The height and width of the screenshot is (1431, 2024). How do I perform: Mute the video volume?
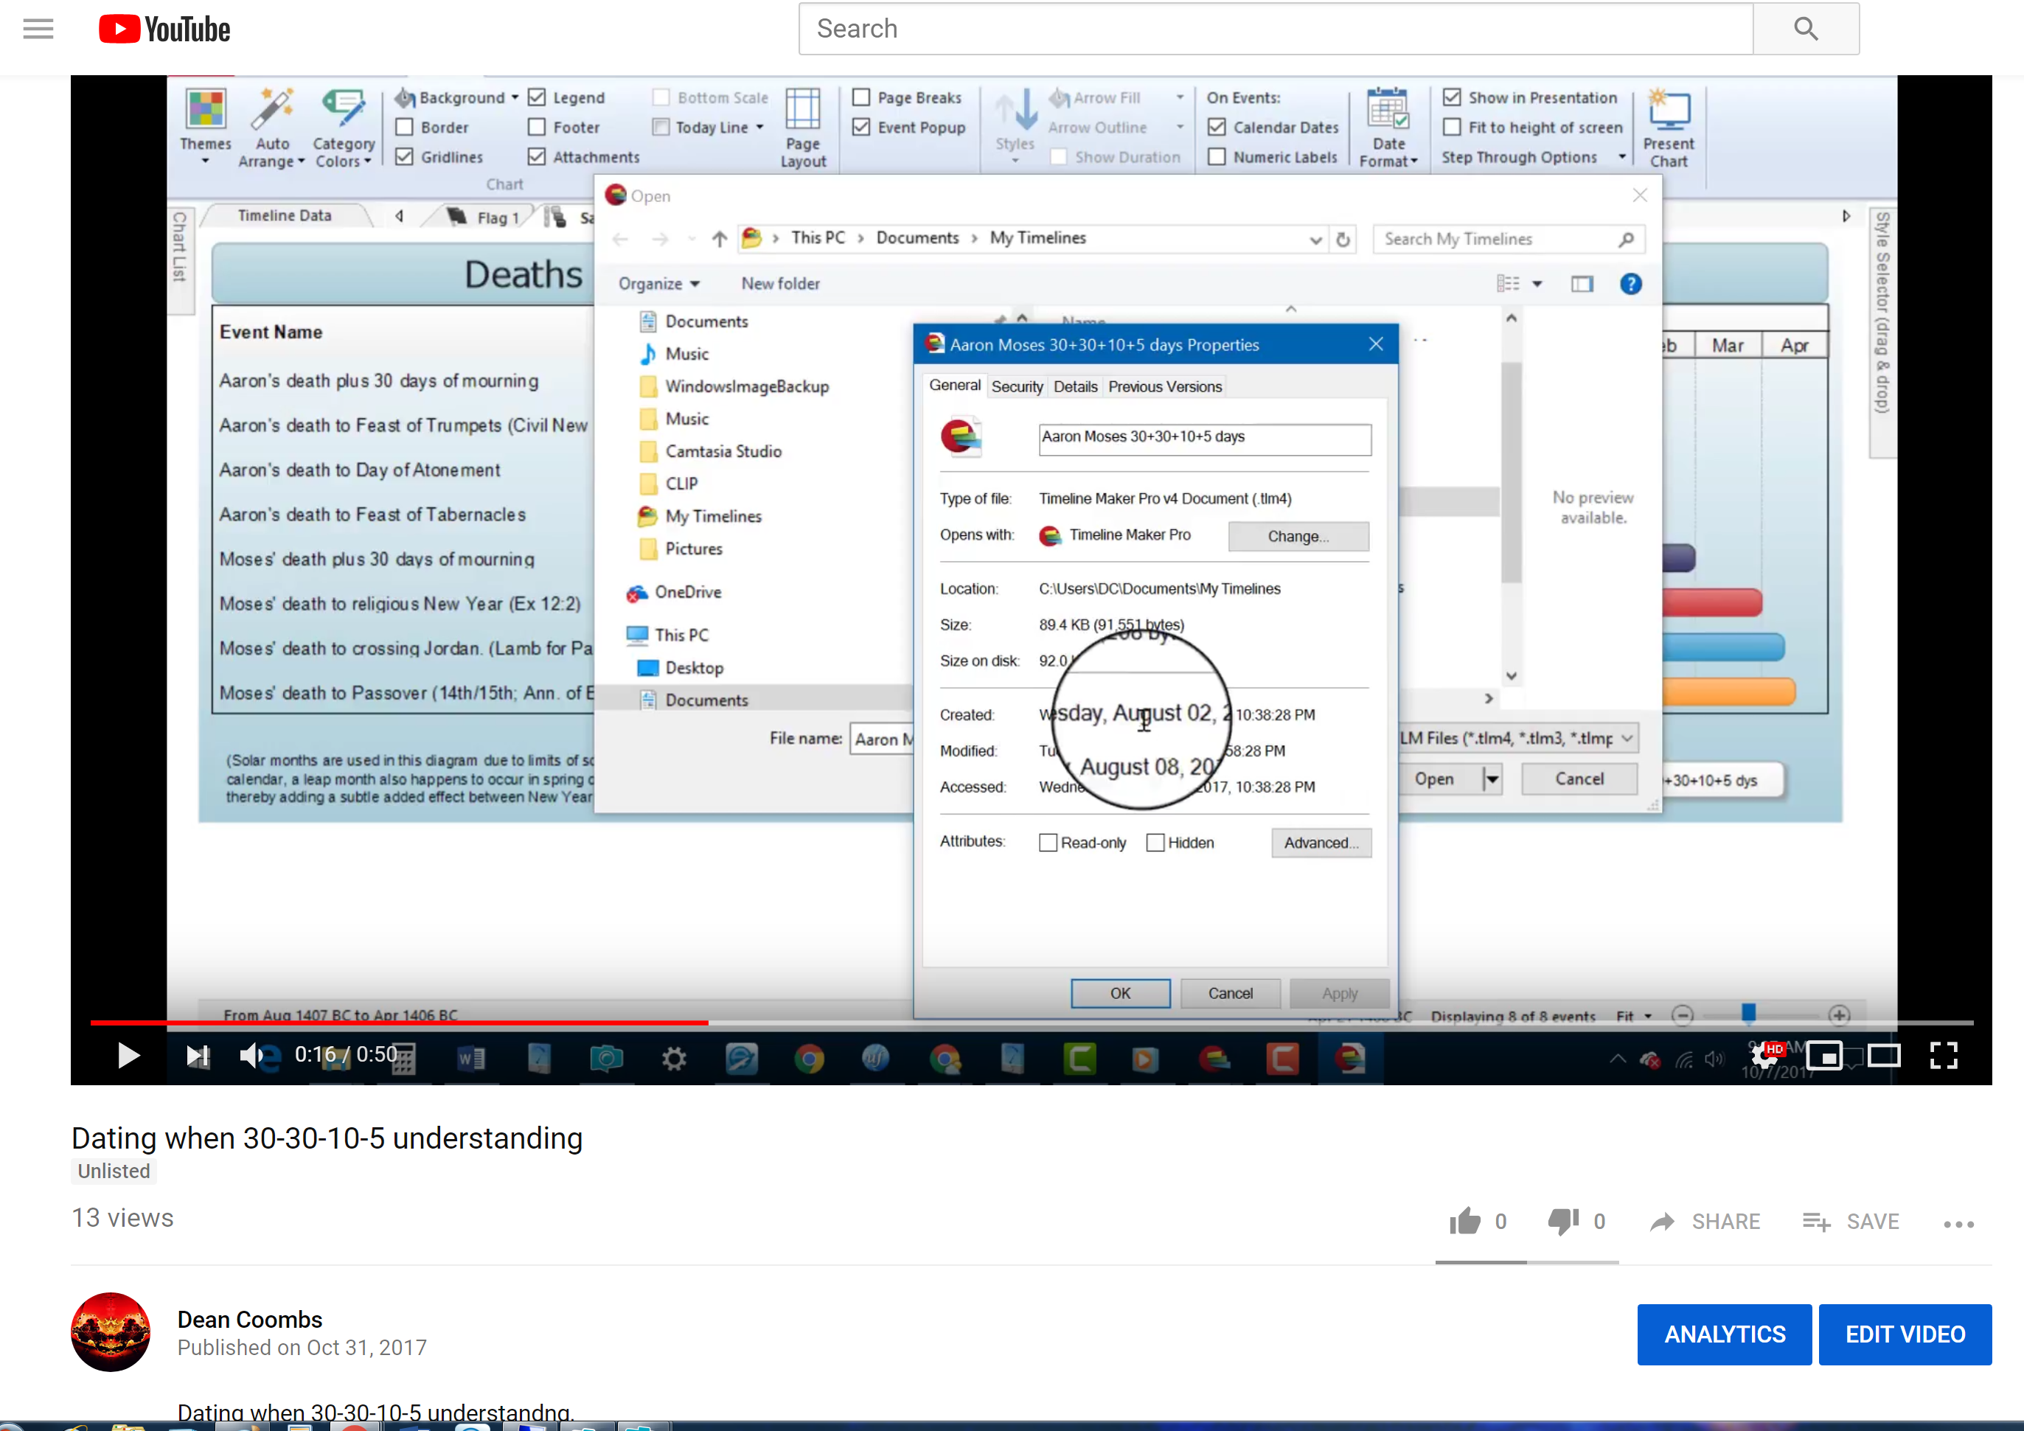(x=251, y=1055)
